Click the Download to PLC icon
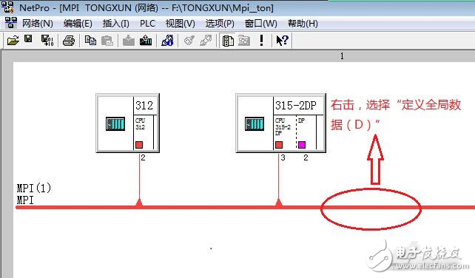The height and width of the screenshot is (278, 475). pos(129,40)
